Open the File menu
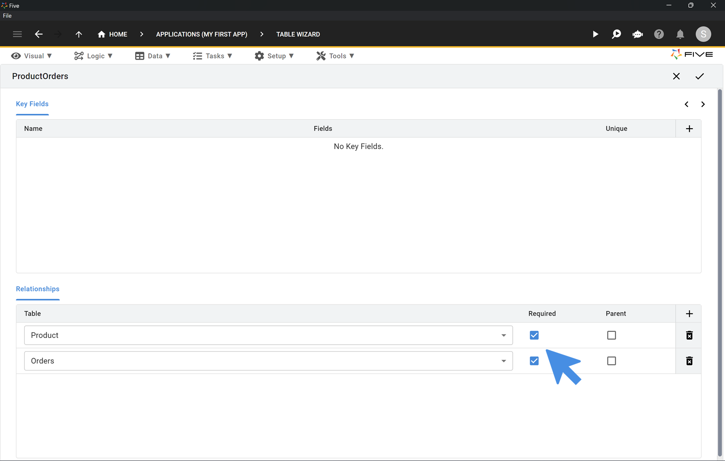This screenshot has height=461, width=725. 7,16
